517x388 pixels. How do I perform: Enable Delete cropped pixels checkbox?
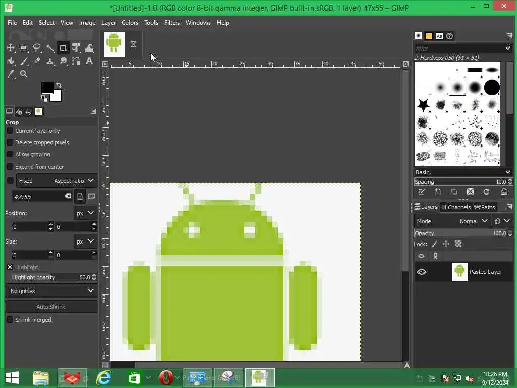tap(10, 142)
